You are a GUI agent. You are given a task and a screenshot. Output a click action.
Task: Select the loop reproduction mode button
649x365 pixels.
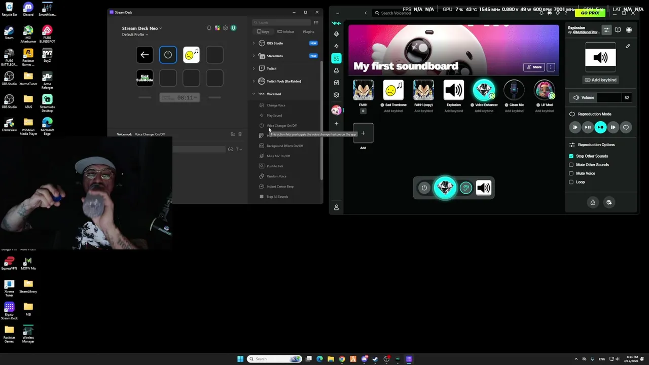[x=626, y=127]
